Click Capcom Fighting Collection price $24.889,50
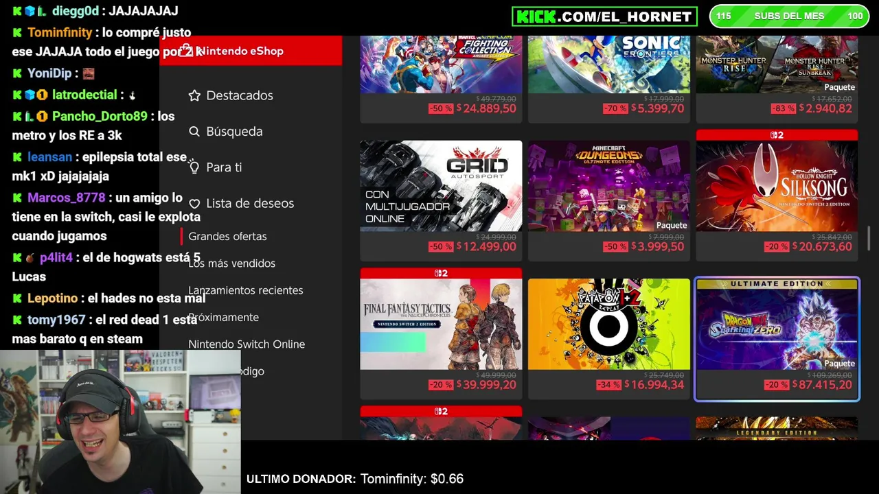Screen dimensions: 879x494 pos(486,108)
